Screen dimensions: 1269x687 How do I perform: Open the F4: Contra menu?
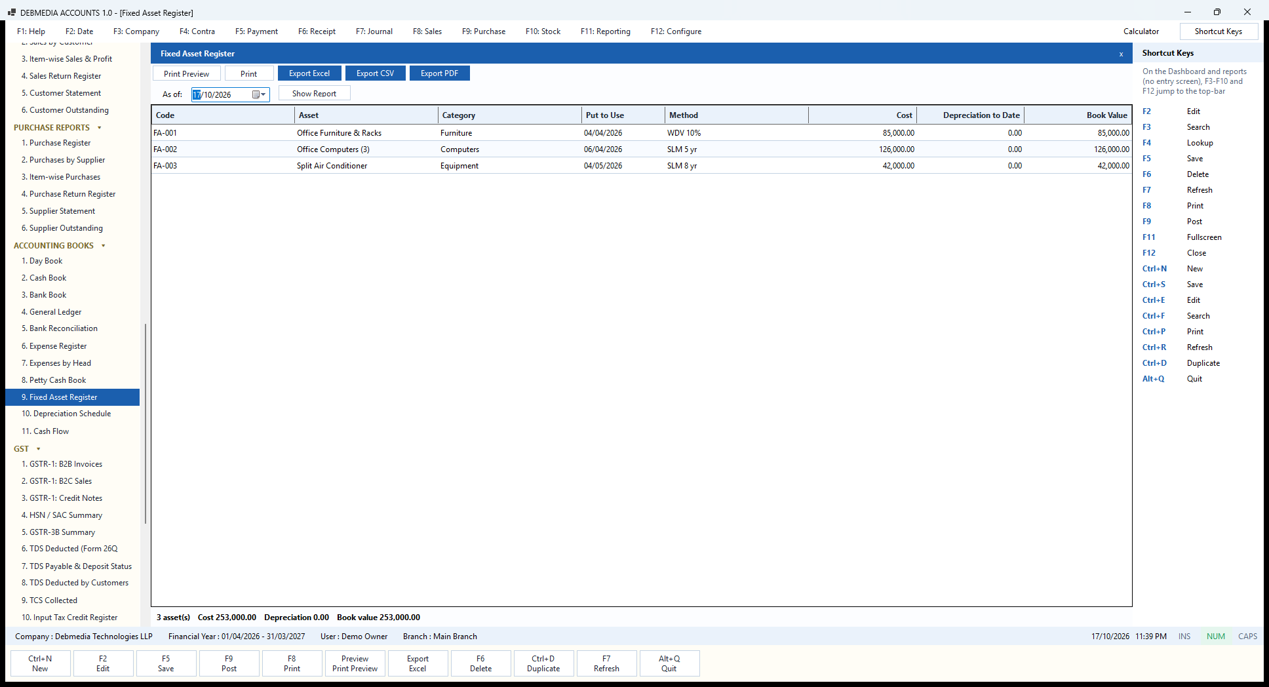[x=197, y=31]
